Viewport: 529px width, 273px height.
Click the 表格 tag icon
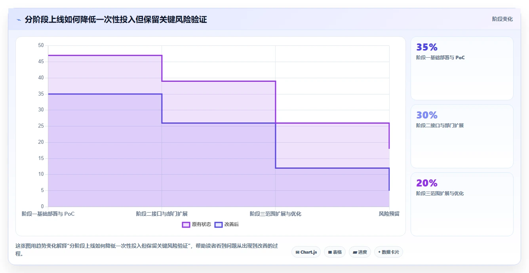[x=330, y=252]
